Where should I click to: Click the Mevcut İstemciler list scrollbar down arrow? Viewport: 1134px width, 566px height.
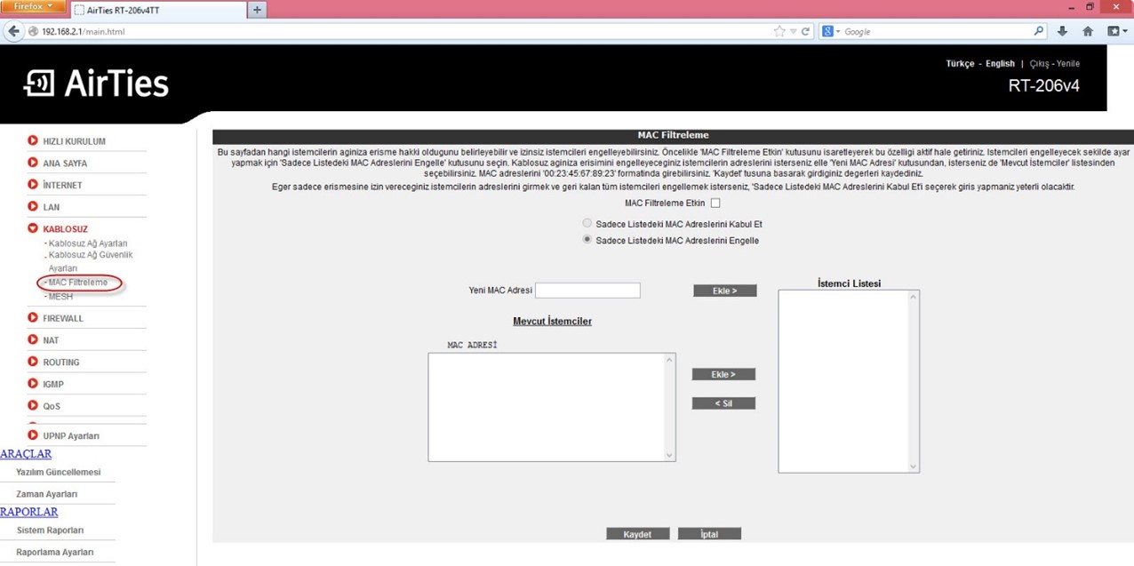(669, 455)
